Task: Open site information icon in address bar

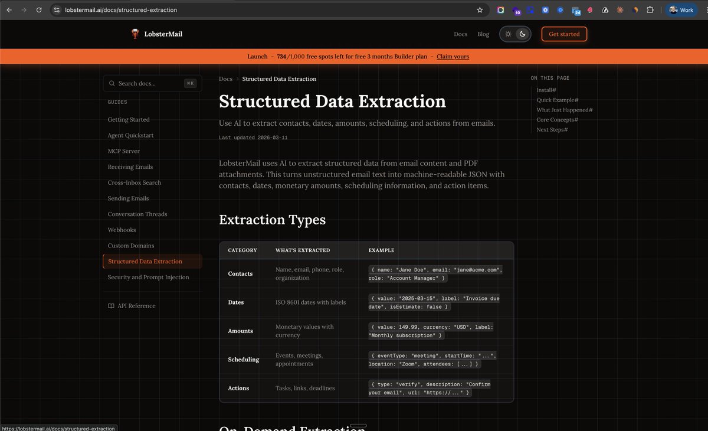Action: [x=57, y=10]
